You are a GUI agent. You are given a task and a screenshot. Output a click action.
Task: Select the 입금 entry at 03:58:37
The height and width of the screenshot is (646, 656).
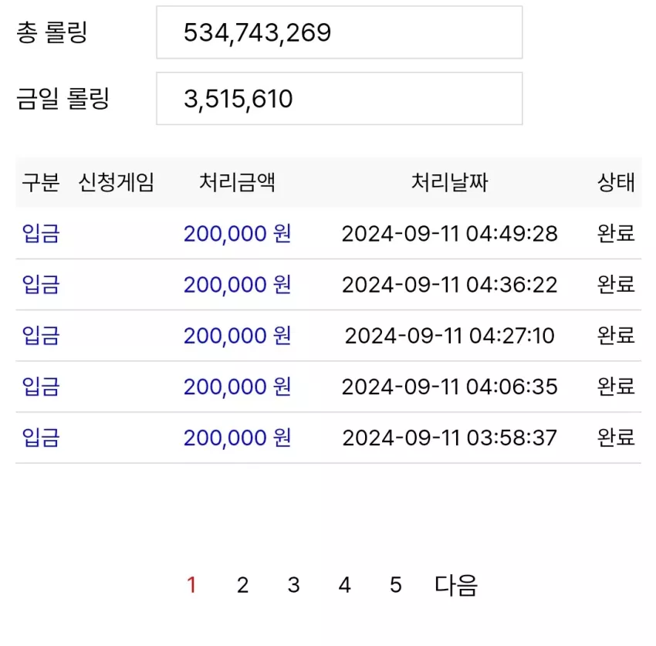pyautogui.click(x=41, y=438)
